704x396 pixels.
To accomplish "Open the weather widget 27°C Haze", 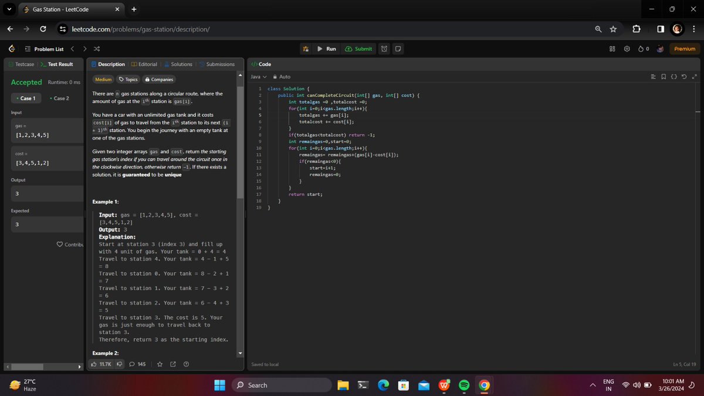I will [23, 385].
